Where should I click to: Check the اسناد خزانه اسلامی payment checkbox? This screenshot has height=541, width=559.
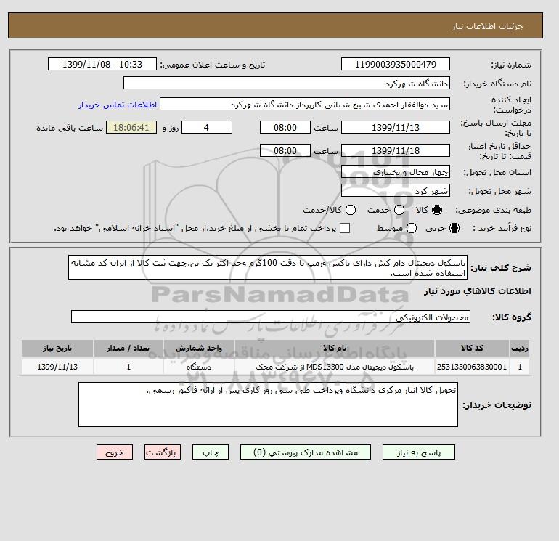coord(345,228)
